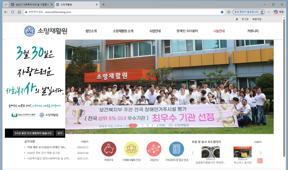
Task: Open the browser home page icon
Action: [x=19, y=12]
